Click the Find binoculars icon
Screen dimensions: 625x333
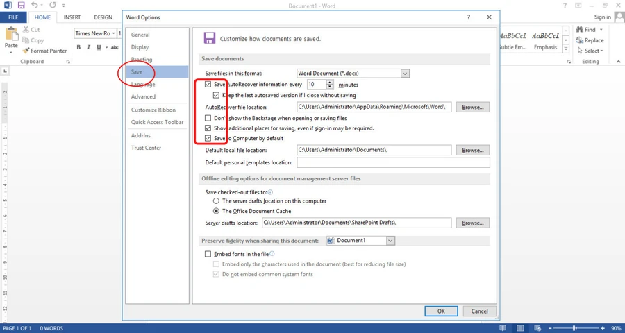click(x=580, y=29)
